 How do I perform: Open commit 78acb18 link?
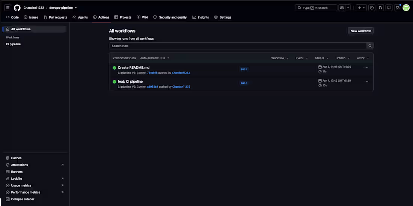(x=152, y=73)
